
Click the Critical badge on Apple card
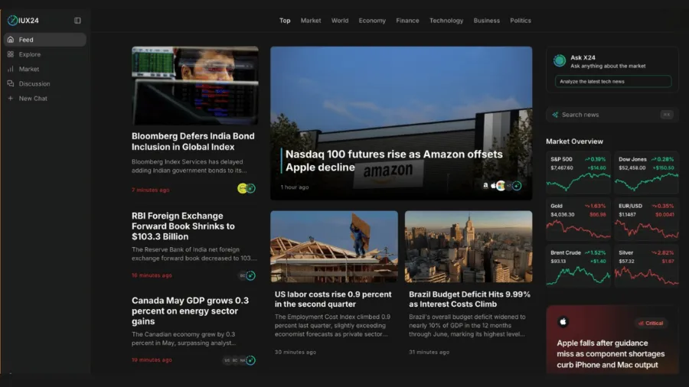tap(651, 323)
